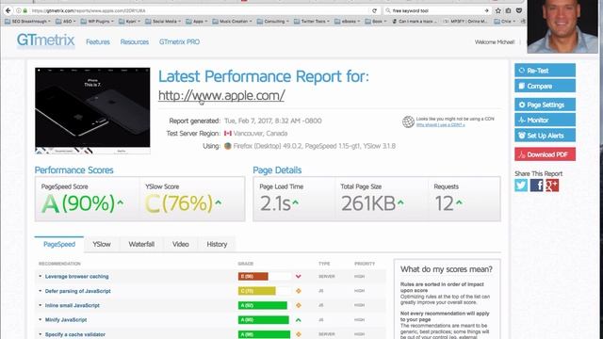Click the Re-Test button

[x=545, y=71]
